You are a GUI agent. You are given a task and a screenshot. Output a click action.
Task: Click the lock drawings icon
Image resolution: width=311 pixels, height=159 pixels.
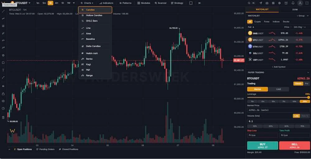3,94
